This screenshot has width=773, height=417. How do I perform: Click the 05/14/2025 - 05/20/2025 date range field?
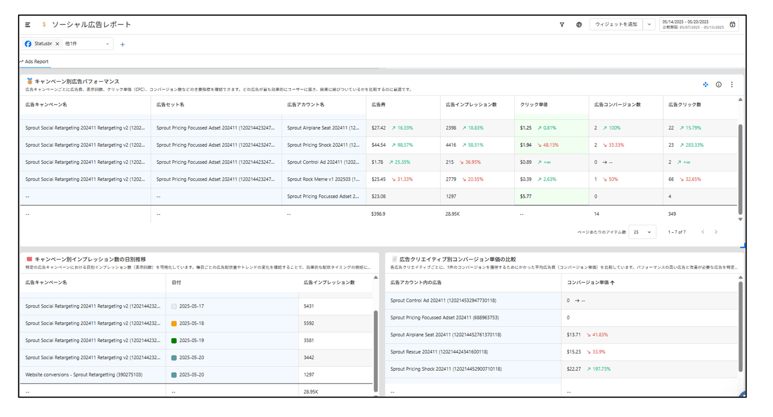click(693, 24)
